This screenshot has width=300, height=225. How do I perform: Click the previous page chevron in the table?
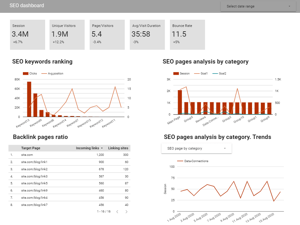tap(117, 212)
